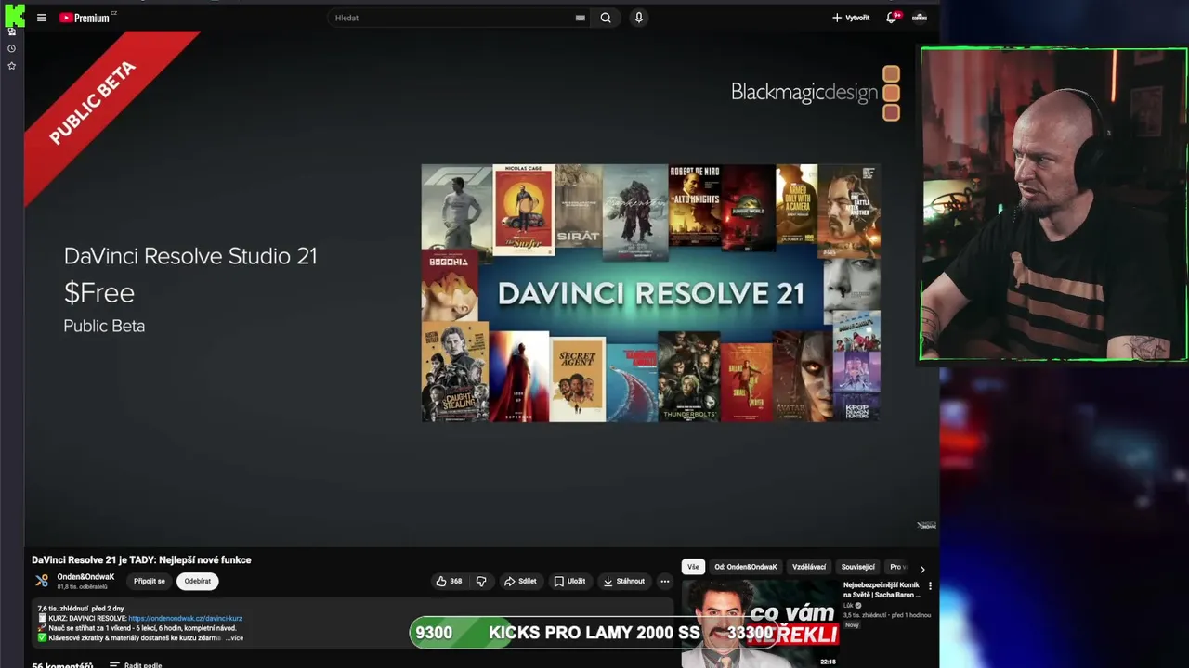Open the sidebar star favorites icon
Screen dimensions: 1189x668
(11, 66)
